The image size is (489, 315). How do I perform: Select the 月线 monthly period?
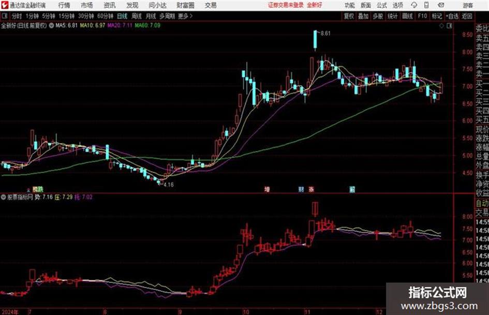[x=151, y=16]
